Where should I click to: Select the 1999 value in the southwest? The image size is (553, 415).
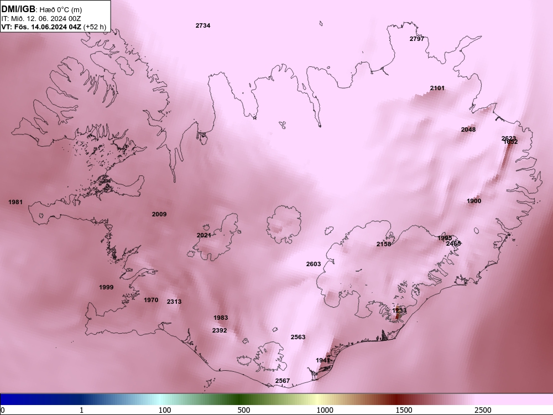point(106,287)
